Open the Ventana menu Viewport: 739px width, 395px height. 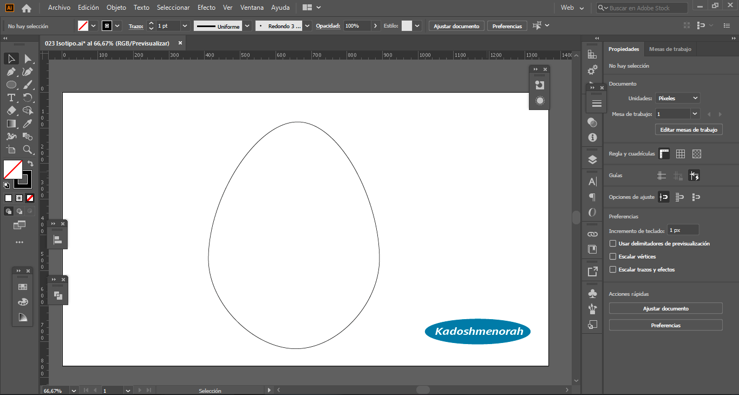pos(252,8)
